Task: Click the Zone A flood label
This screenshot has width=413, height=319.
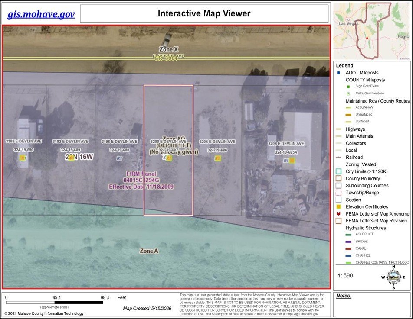Action: [149, 251]
